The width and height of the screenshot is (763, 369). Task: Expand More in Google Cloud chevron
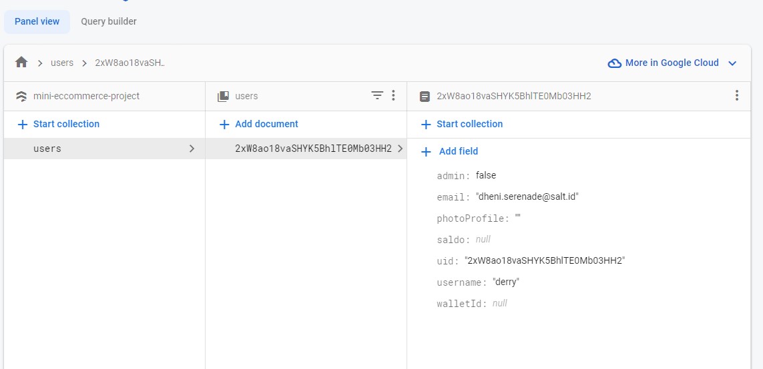click(732, 63)
